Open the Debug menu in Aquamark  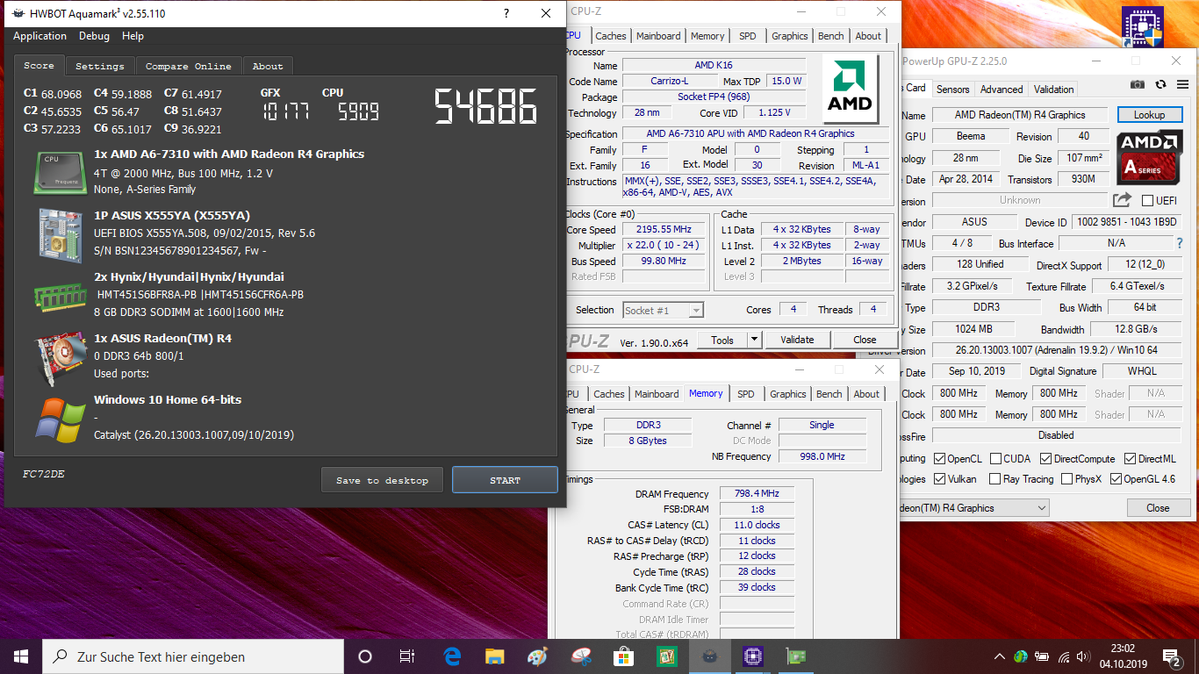tap(94, 36)
